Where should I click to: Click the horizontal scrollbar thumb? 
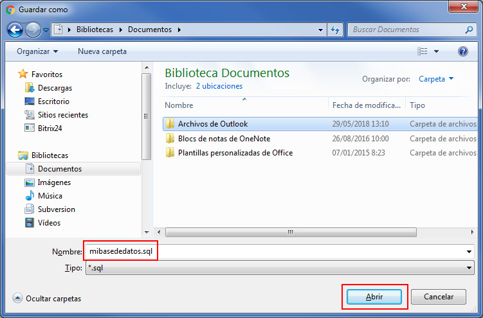291,232
